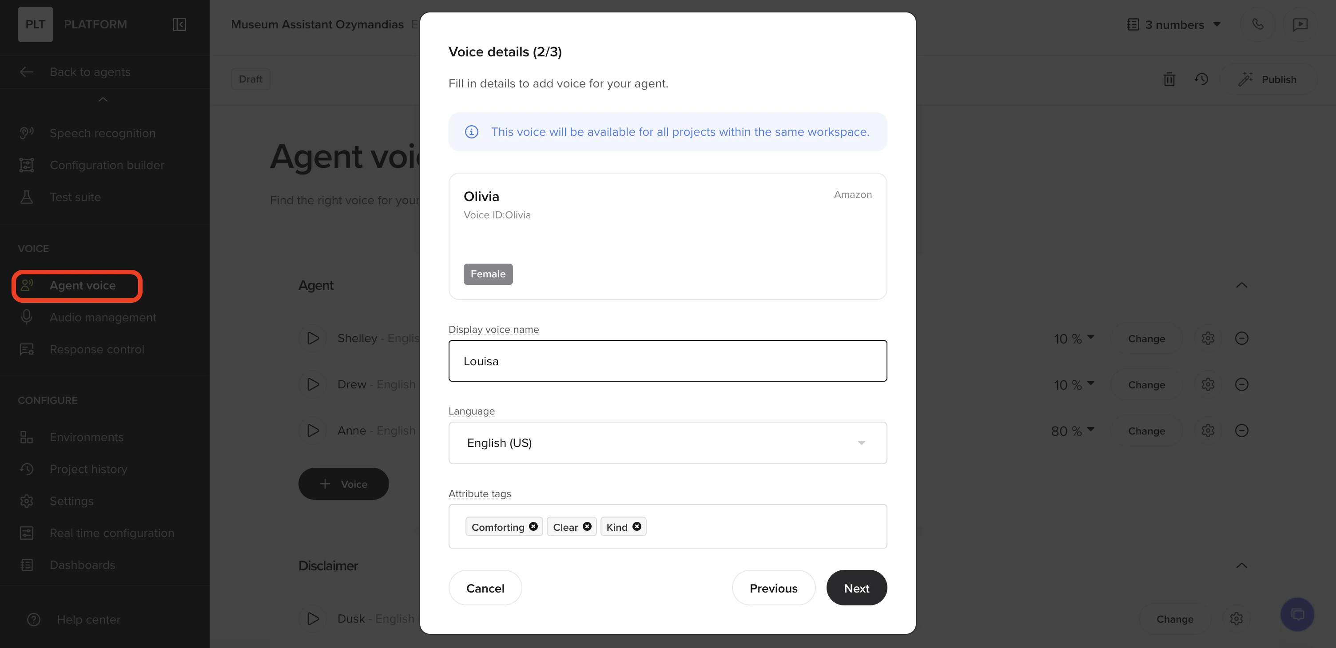Image resolution: width=1336 pixels, height=648 pixels.
Task: Click Next to continue voice setup
Action: tap(856, 588)
